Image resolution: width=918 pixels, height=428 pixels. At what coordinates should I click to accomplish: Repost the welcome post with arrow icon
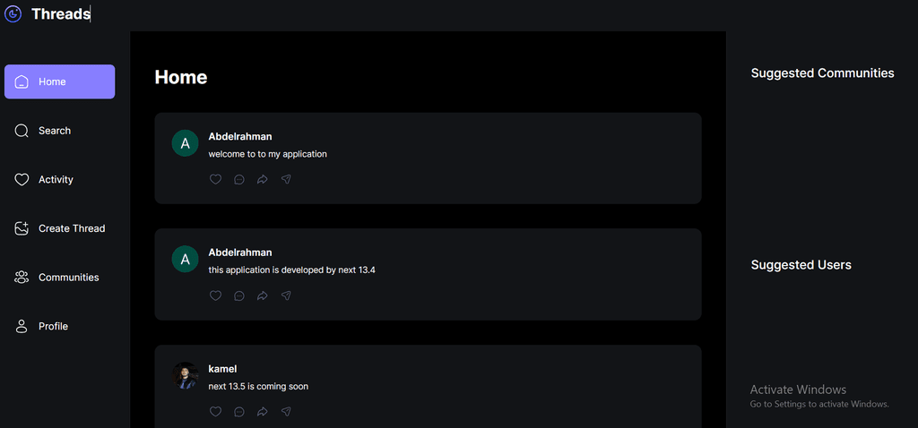pos(263,179)
